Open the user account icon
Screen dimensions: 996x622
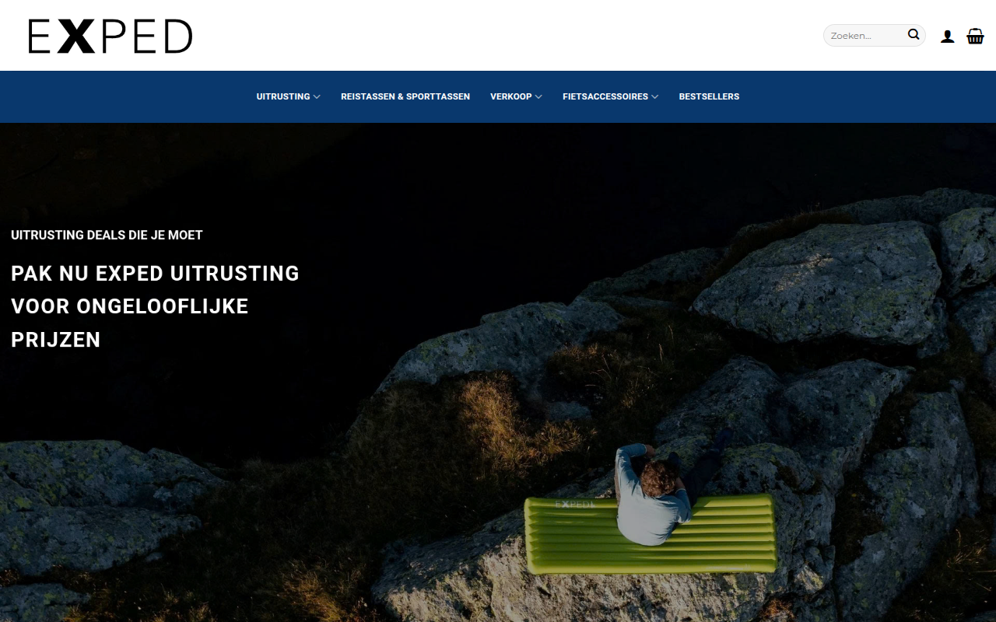pos(947,36)
